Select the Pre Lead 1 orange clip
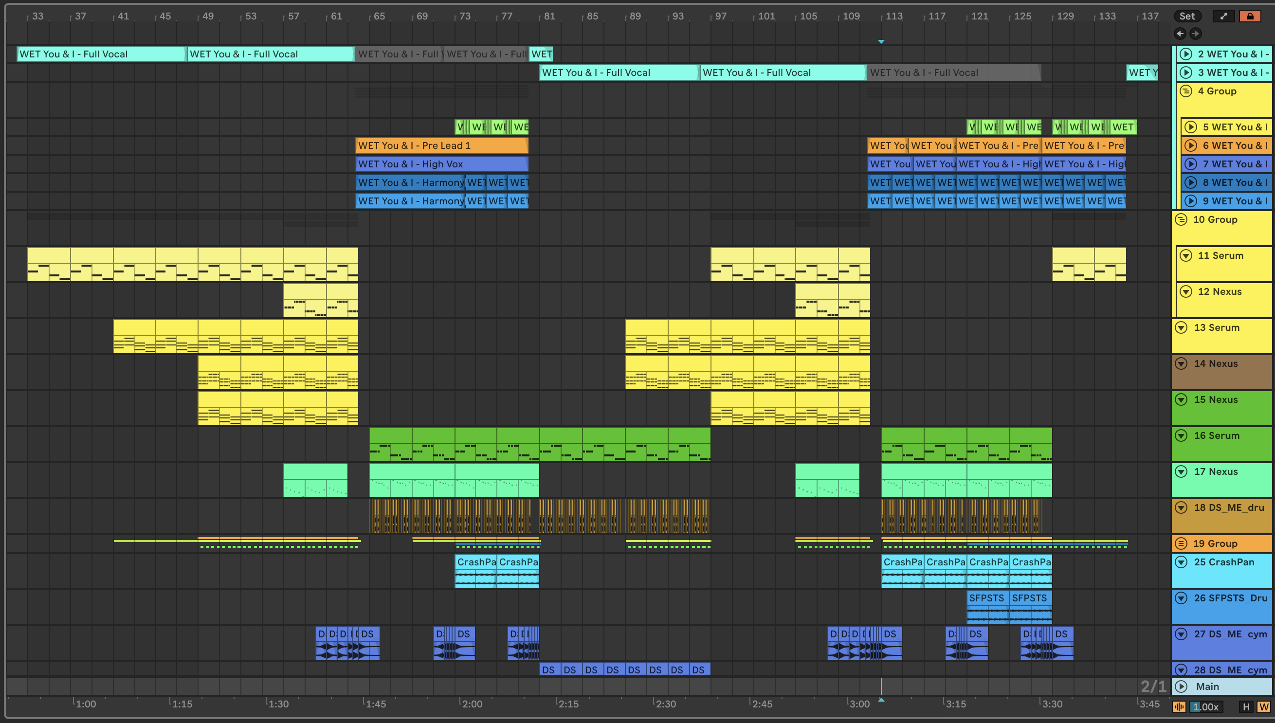 (x=441, y=145)
